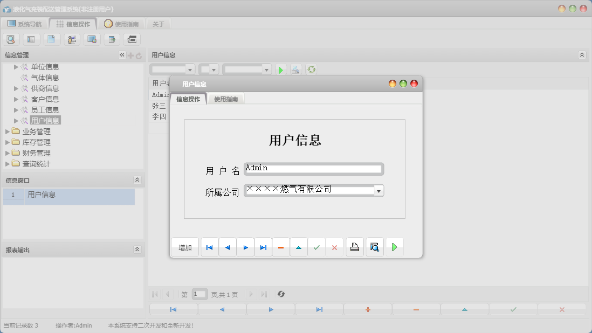Click the green run arrow next to the dropdowns
Image resolution: width=592 pixels, height=333 pixels.
[x=281, y=69]
